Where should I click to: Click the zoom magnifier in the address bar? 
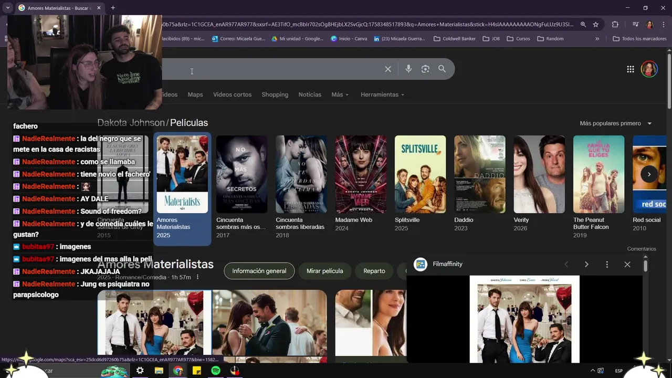pos(583,24)
